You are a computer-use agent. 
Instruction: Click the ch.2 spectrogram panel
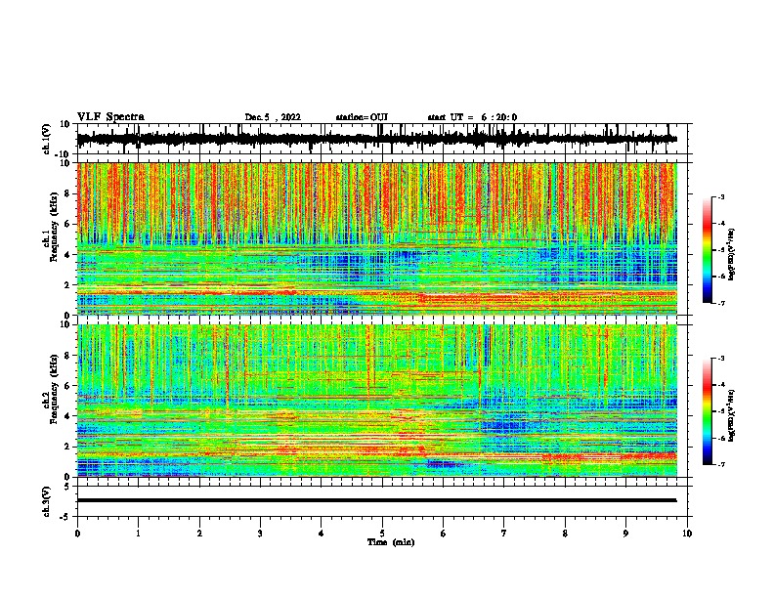376,401
